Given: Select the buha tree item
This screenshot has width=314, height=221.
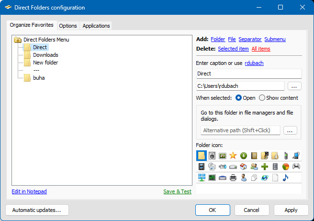Looking at the screenshot, I should (x=39, y=78).
